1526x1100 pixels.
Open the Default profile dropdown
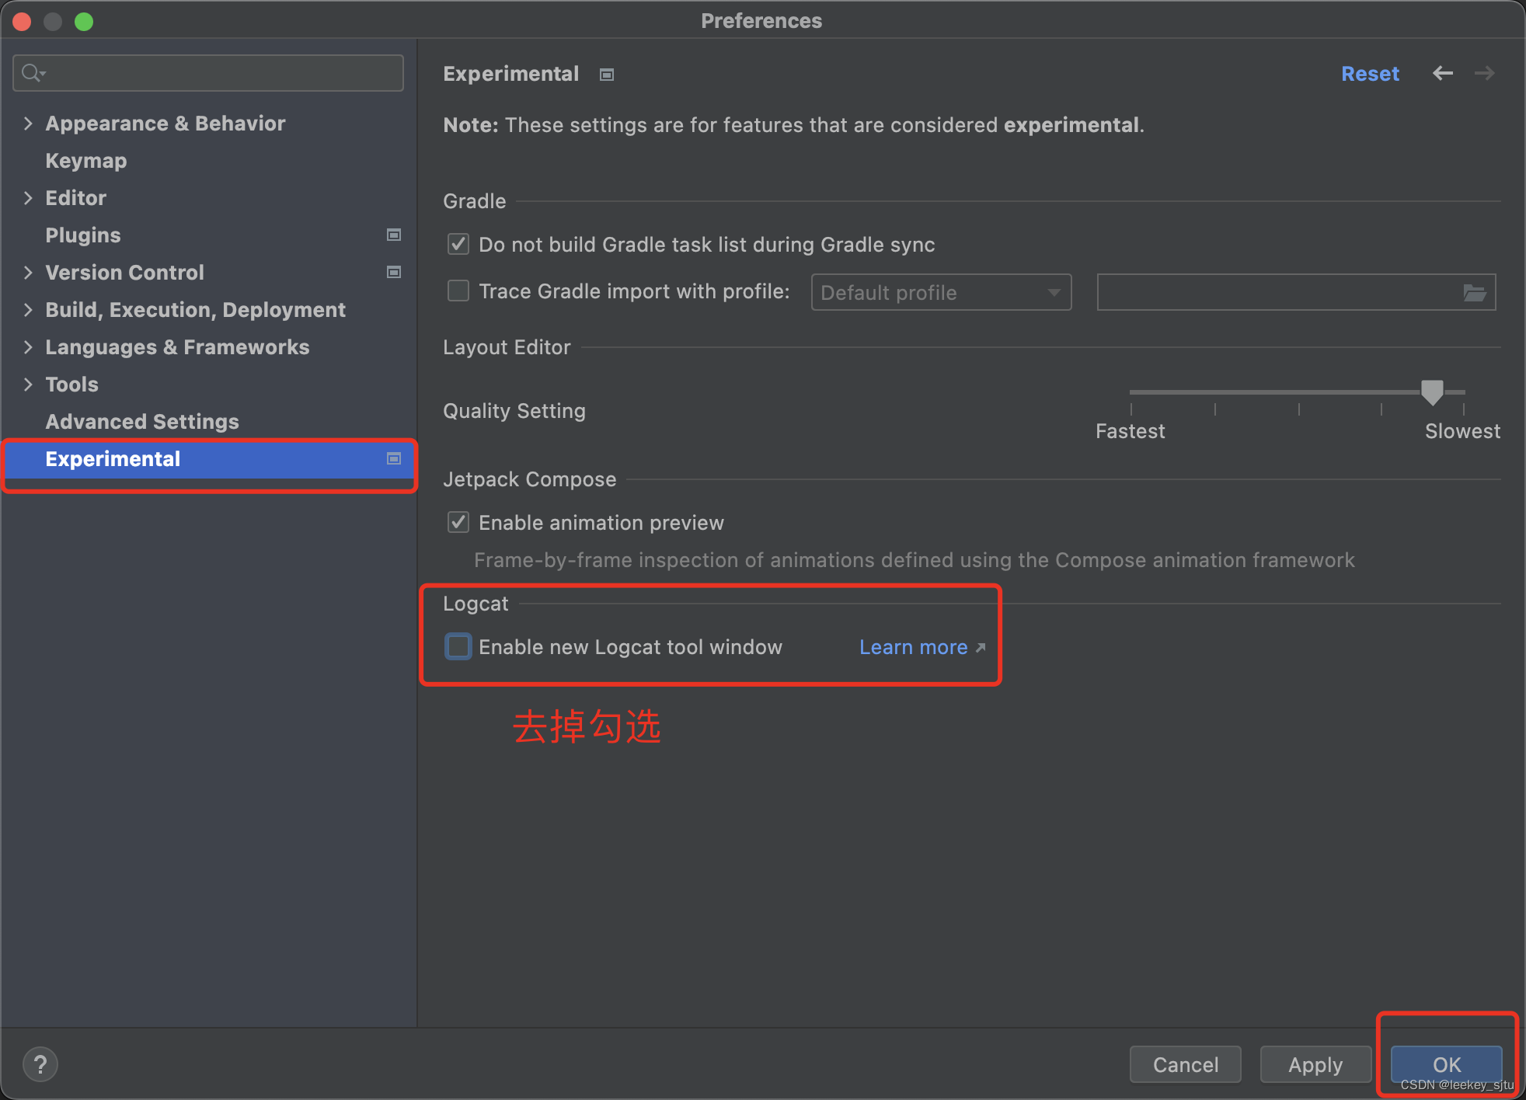(x=940, y=292)
